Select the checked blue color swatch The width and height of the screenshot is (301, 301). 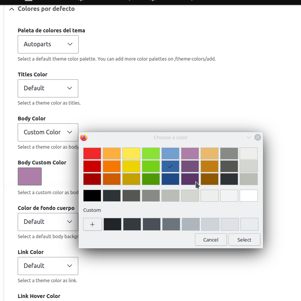(x=170, y=166)
